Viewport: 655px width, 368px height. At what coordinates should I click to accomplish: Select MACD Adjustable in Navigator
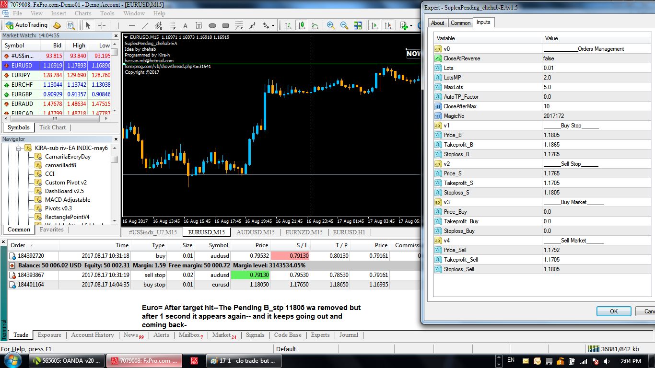click(68, 200)
